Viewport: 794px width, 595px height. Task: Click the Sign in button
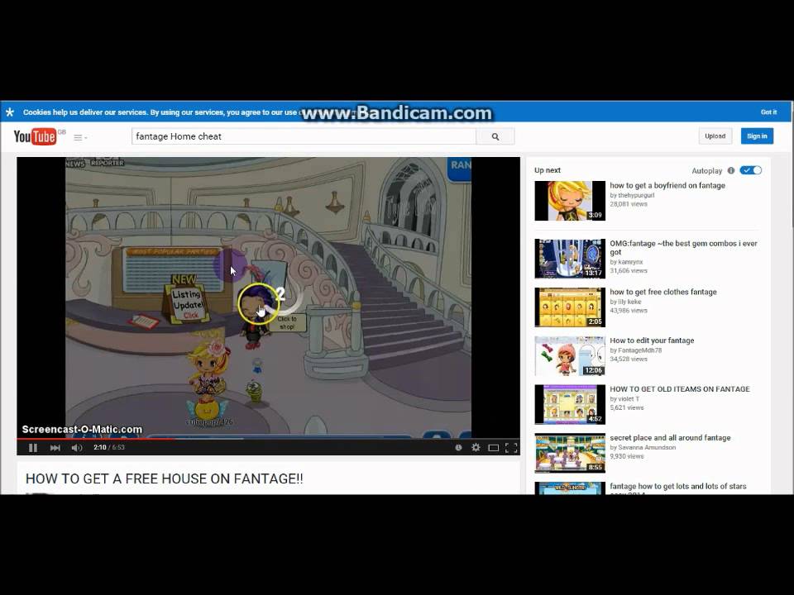tap(757, 136)
